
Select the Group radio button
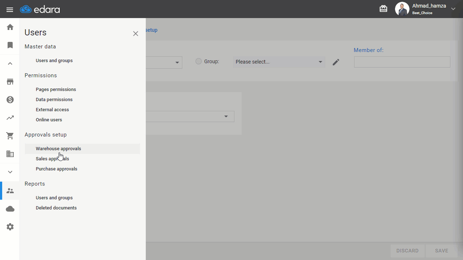(198, 61)
